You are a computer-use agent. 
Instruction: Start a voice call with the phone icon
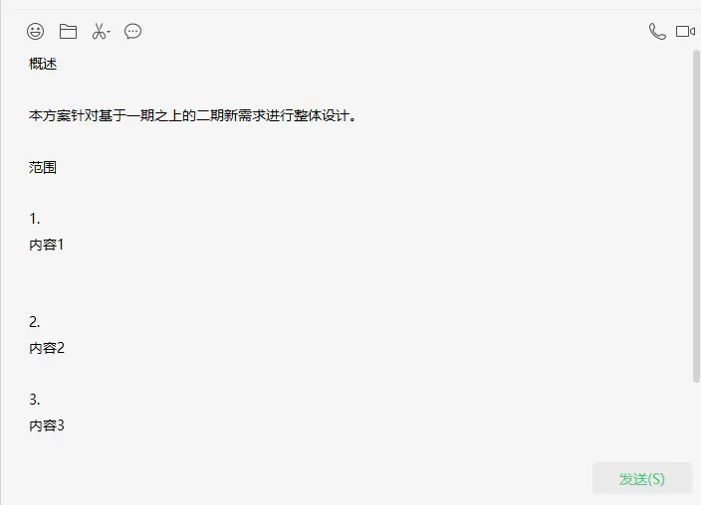657,32
